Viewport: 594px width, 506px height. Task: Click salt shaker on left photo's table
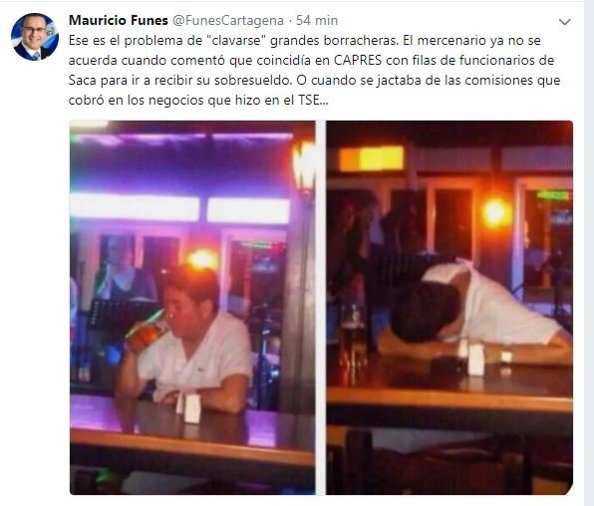click(192, 408)
